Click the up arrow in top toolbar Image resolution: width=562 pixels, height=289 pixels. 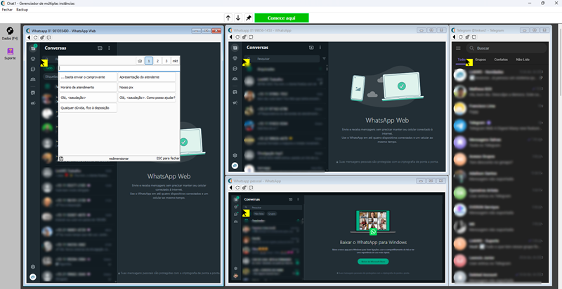pos(228,18)
